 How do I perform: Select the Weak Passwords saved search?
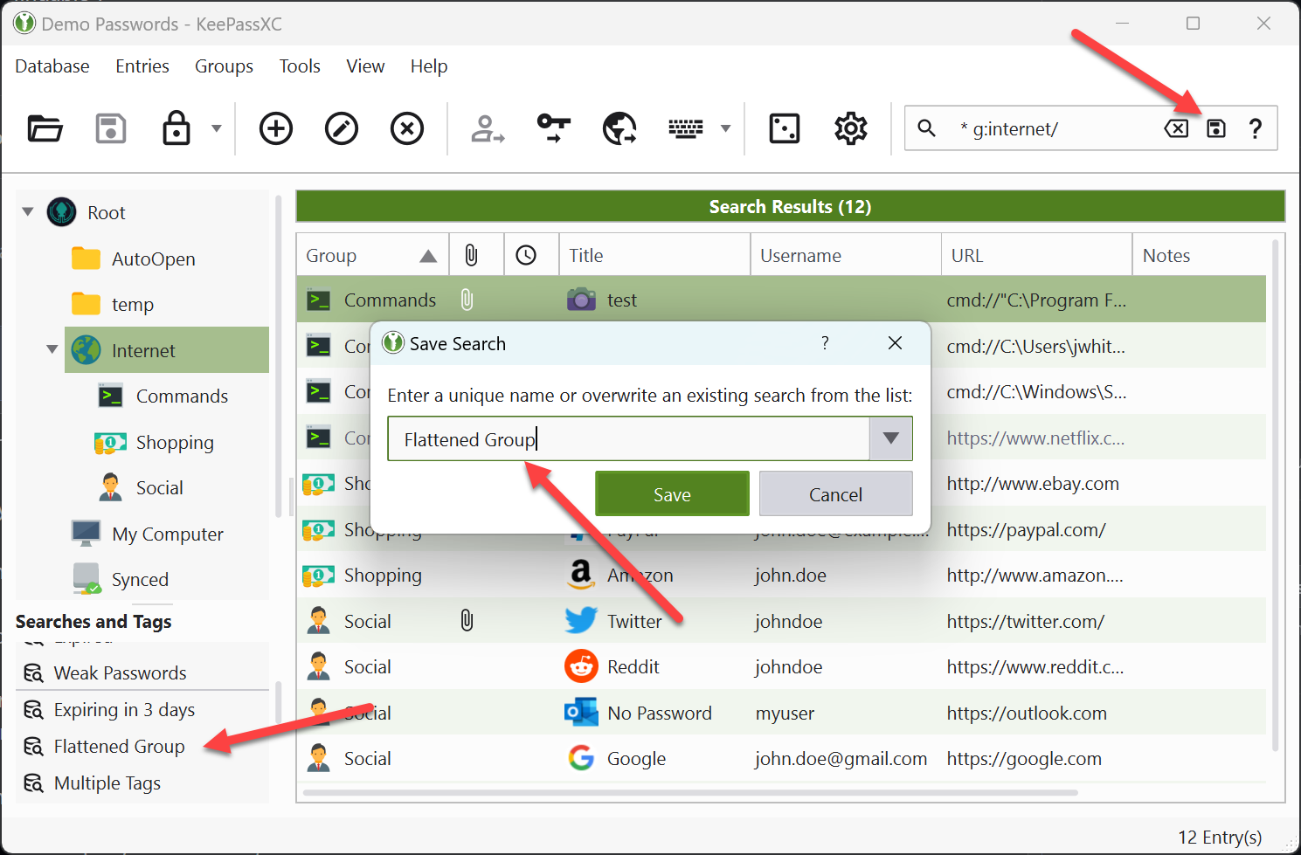point(120,672)
